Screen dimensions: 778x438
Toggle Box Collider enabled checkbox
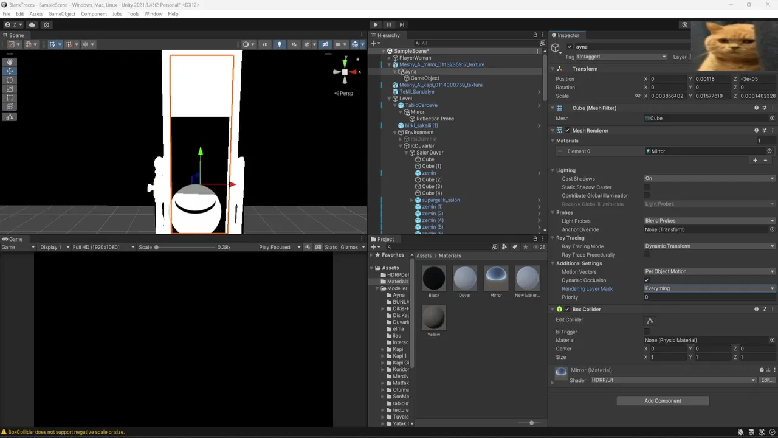pos(567,309)
